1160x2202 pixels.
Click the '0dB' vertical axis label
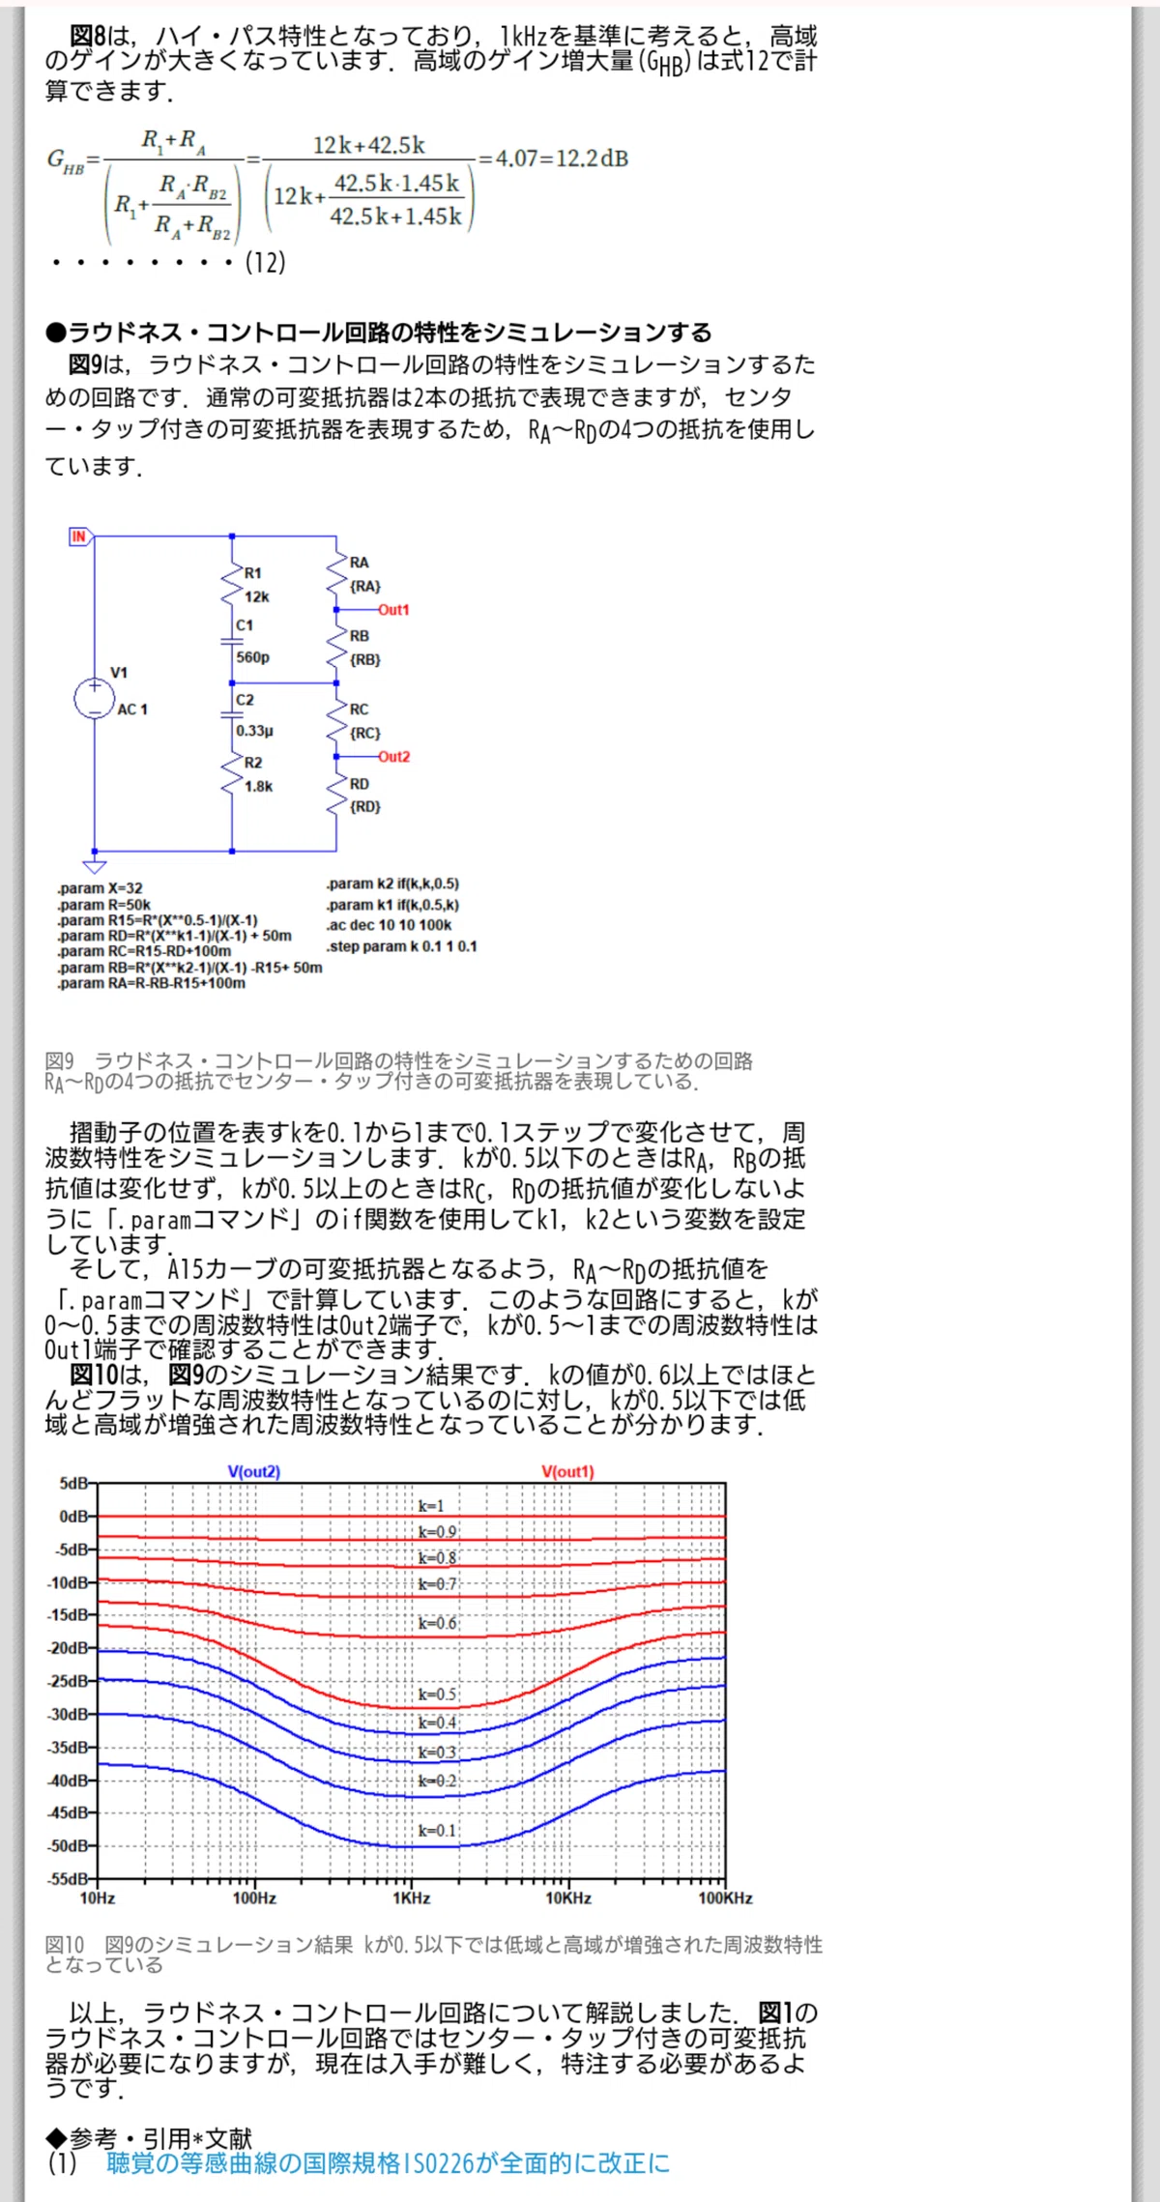pos(73,1517)
